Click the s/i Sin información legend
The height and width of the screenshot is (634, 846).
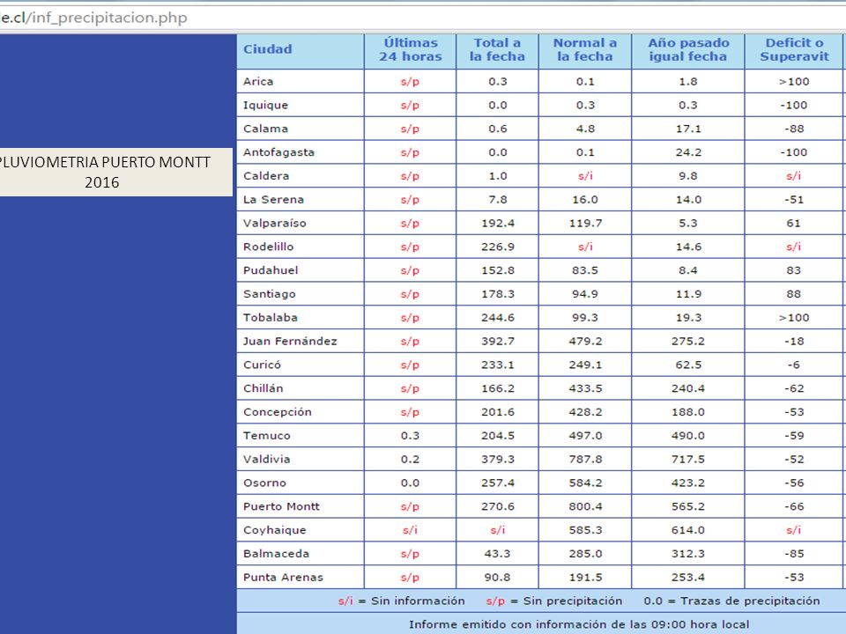402,601
